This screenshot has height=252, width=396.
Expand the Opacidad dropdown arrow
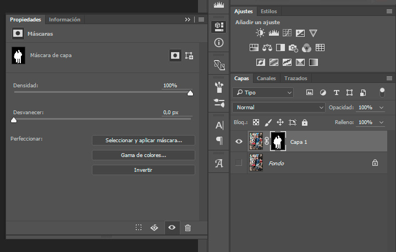(381, 108)
